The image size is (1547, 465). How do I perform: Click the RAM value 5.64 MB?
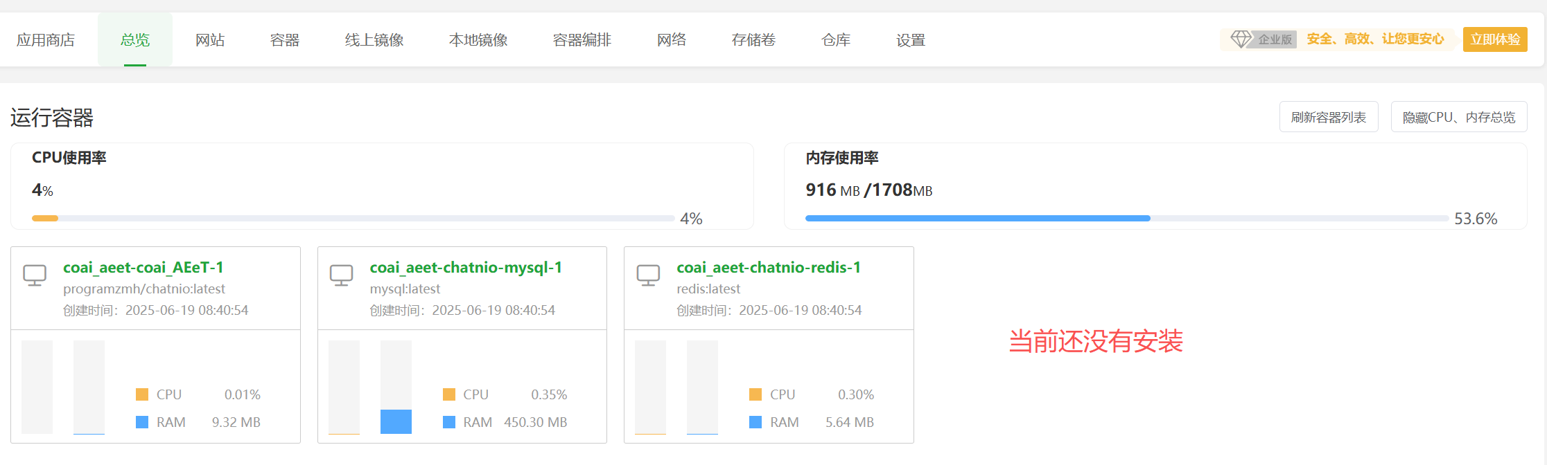[850, 422]
